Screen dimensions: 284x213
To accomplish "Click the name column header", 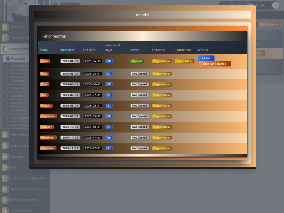I will click(44, 50).
